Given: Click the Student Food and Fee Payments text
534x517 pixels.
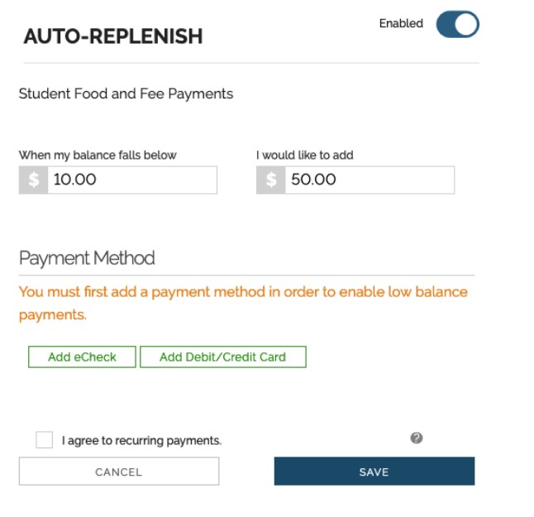Looking at the screenshot, I should 126,94.
